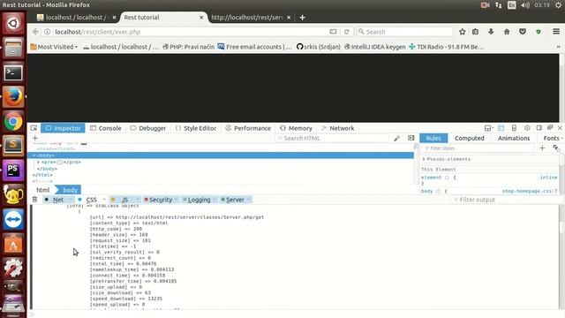
Task: Select html in the breadcrumb bar
Action: coord(43,190)
